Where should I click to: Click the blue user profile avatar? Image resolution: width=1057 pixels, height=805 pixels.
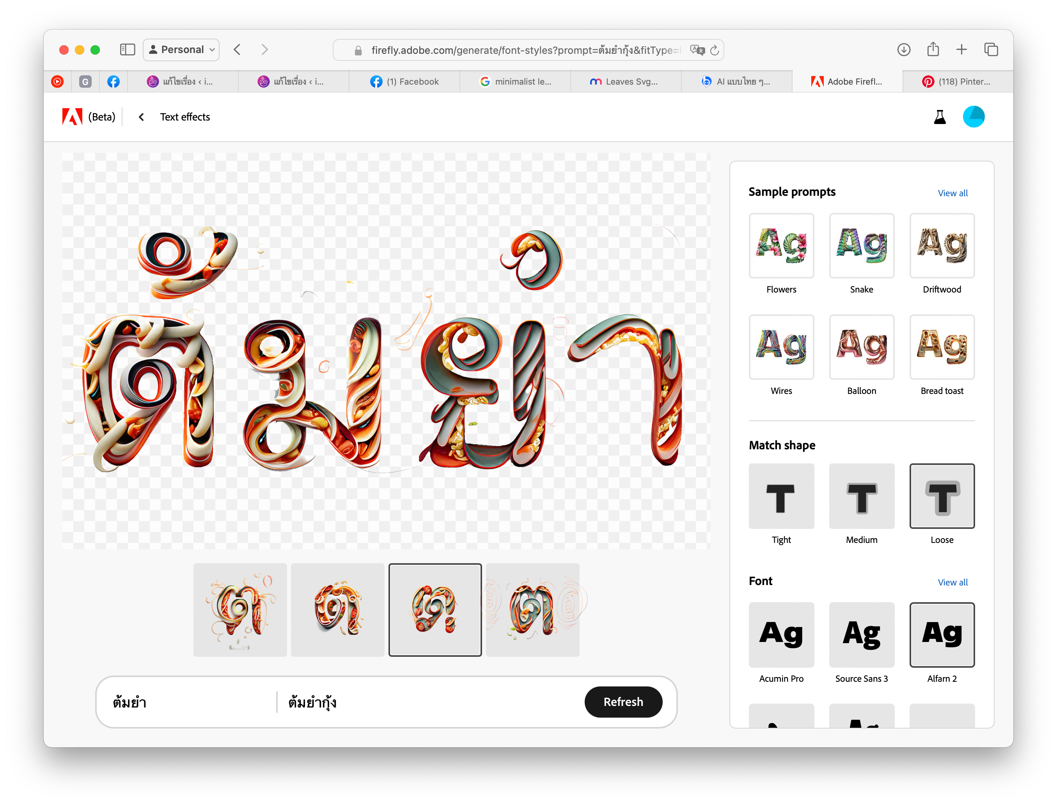[973, 117]
